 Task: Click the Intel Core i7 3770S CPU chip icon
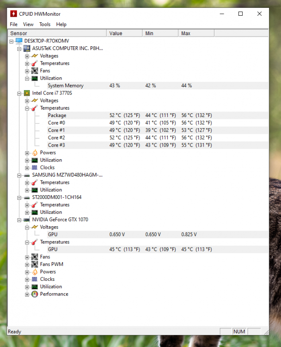point(27,93)
